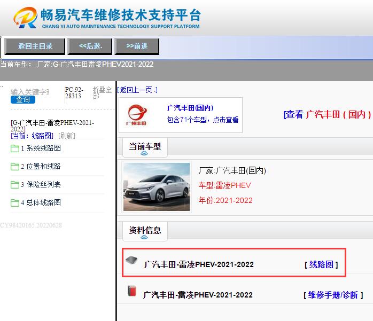Click the 返回主目录 button
Viewport: 373px width, 321px height.
35,46
